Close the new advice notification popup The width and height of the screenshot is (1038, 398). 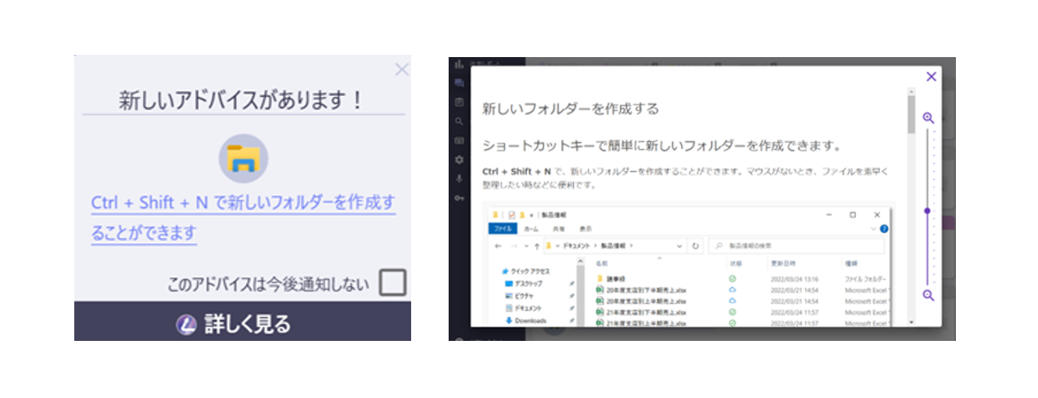[402, 70]
